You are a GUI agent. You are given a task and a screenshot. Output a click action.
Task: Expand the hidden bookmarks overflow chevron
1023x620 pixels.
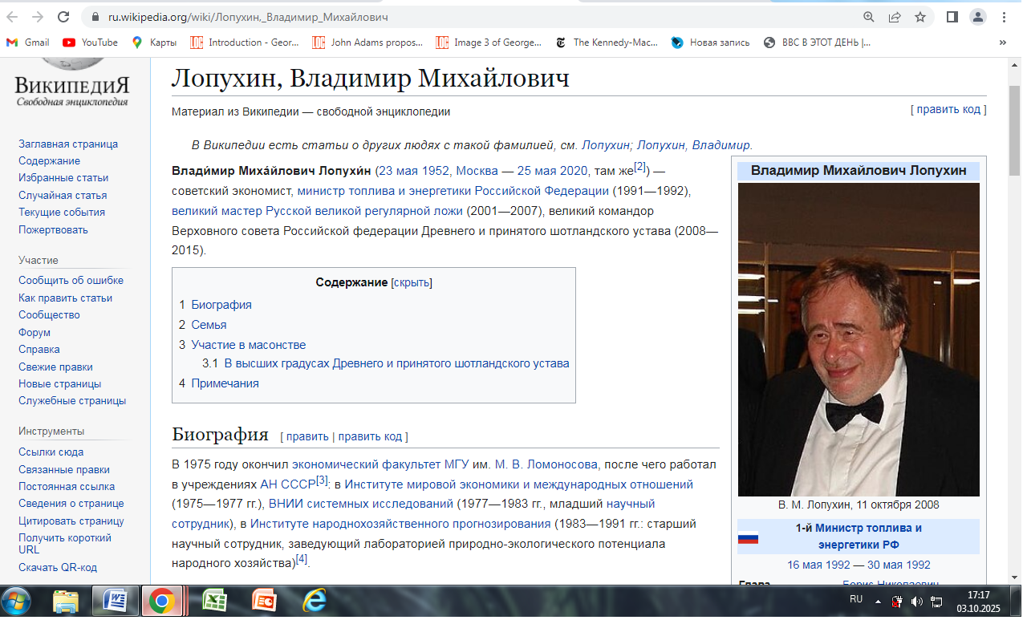pos(1002,43)
